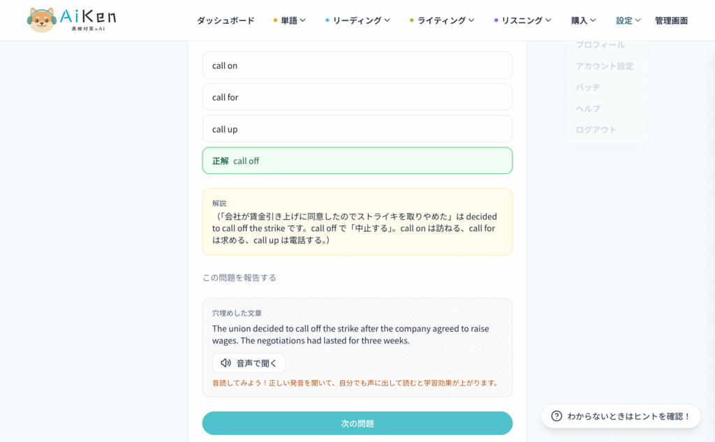Choose ログアウト from settings menu
Viewport: 715px width, 442px height.
(x=596, y=130)
